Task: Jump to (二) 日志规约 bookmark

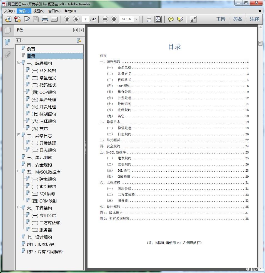Action: (44, 150)
